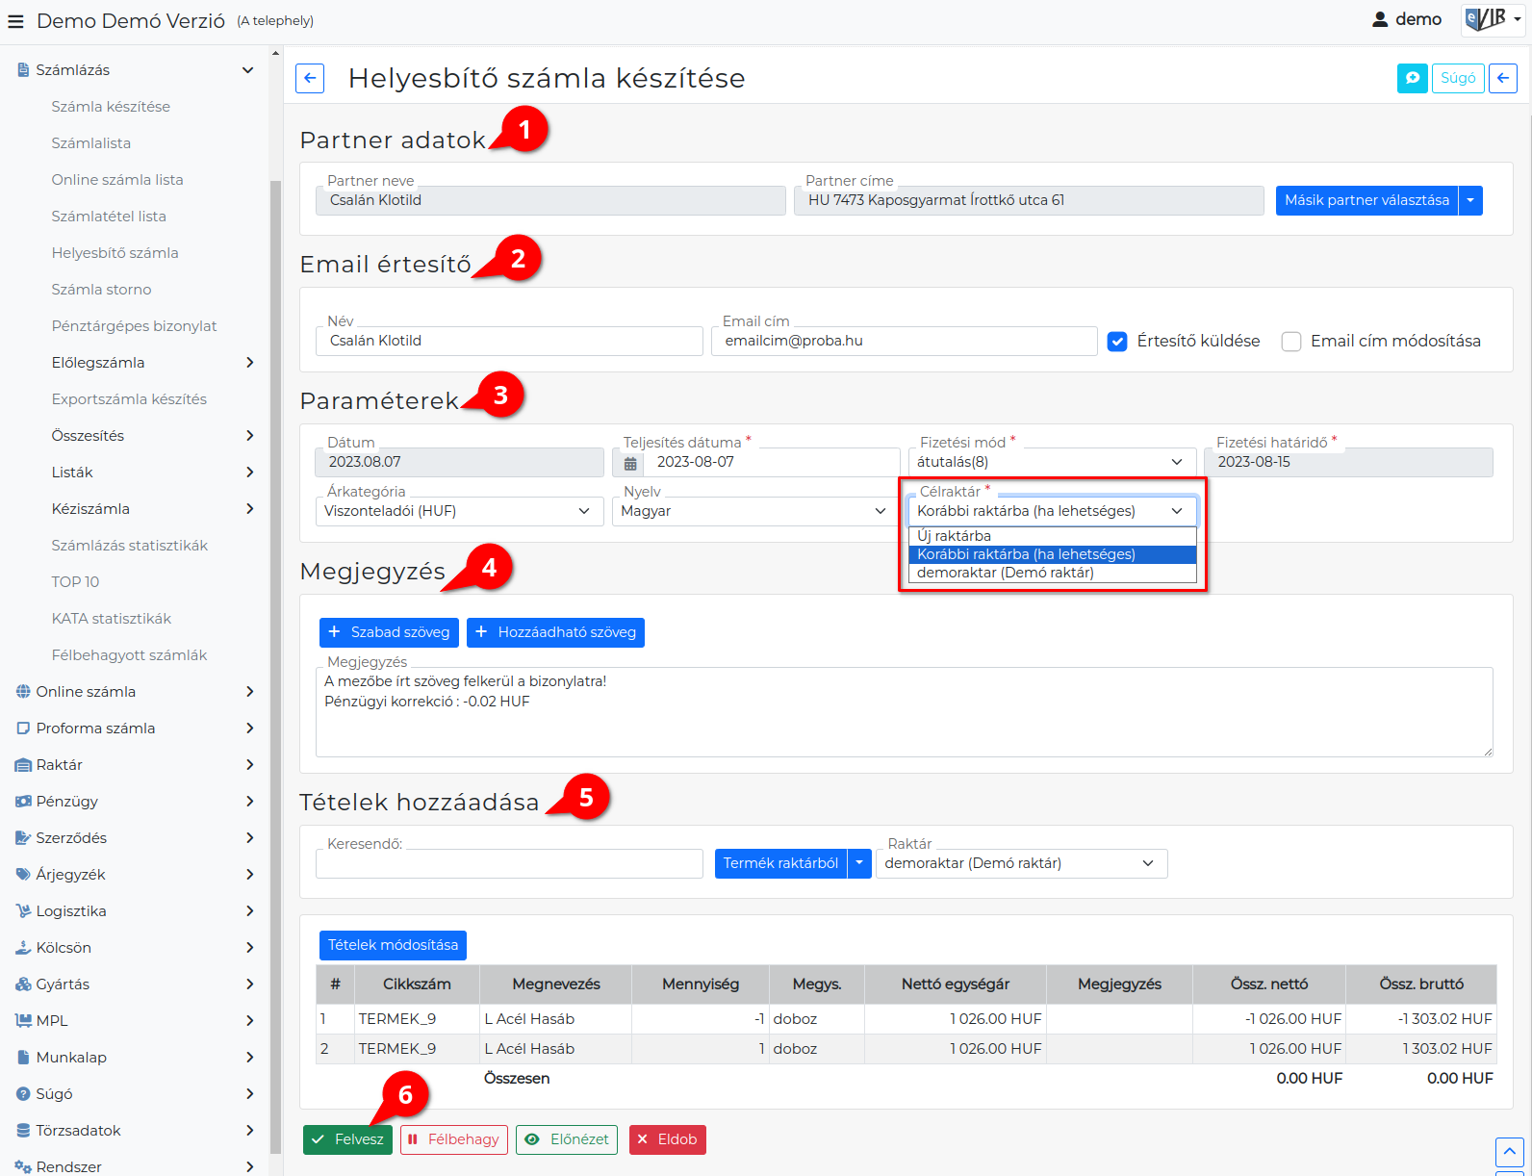Check the Email cím módosítása checkbox
This screenshot has width=1532, height=1176.
pyautogui.click(x=1291, y=342)
